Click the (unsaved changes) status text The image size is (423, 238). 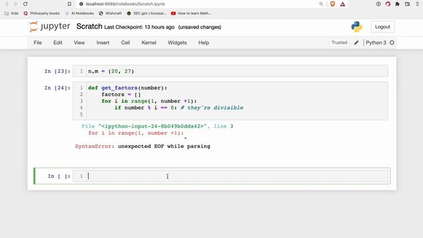200,27
